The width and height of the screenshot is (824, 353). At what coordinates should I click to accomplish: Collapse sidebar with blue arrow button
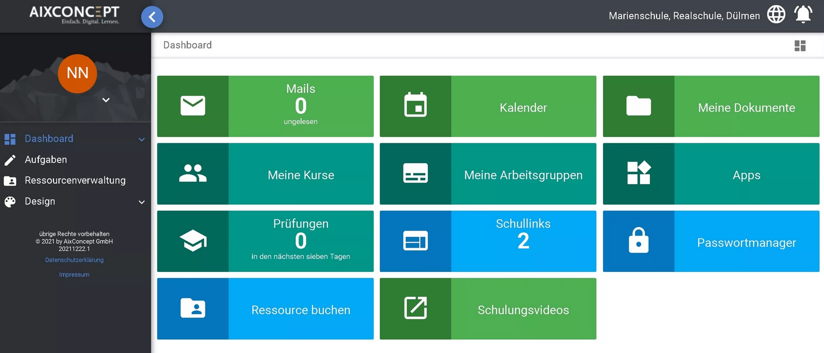pos(152,17)
